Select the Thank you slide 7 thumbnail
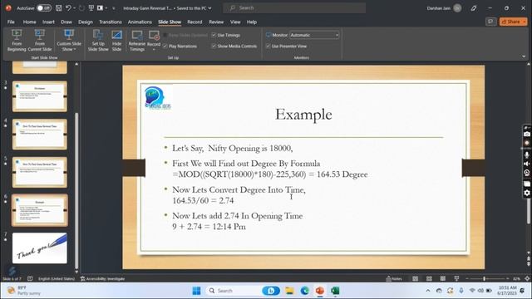 [40, 248]
